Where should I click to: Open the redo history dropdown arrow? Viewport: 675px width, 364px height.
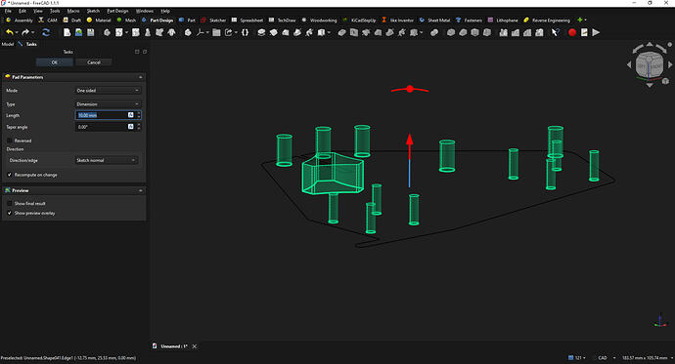32,32
